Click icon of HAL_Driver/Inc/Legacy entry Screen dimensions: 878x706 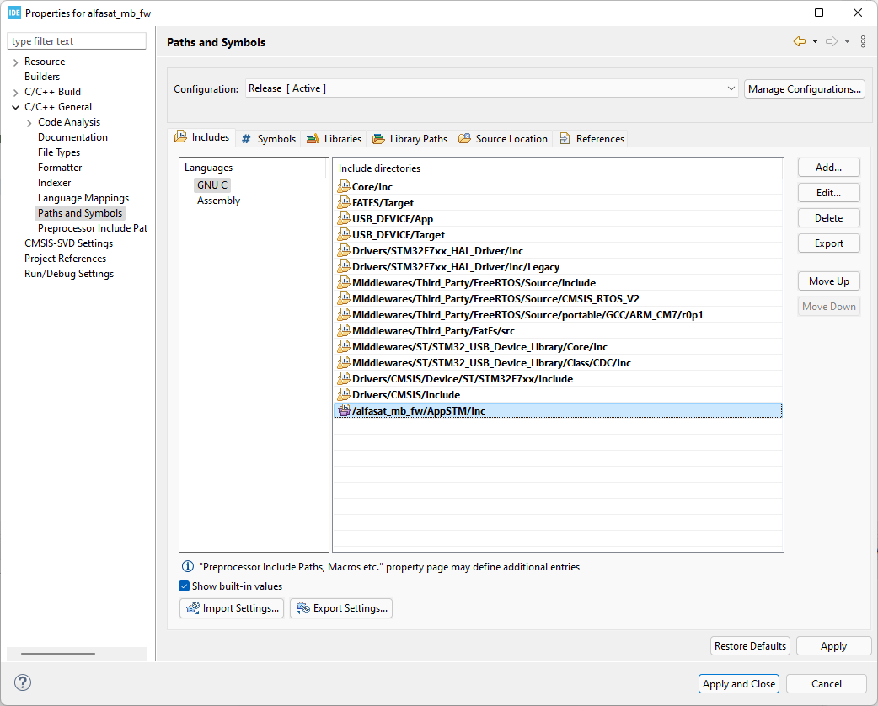click(x=344, y=266)
